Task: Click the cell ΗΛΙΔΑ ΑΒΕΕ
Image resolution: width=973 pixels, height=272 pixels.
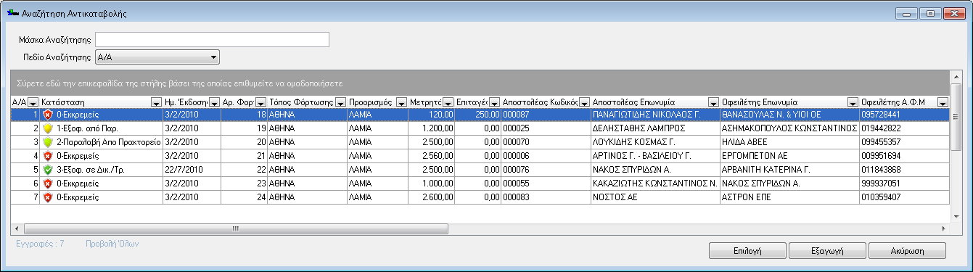Action: coord(789,142)
